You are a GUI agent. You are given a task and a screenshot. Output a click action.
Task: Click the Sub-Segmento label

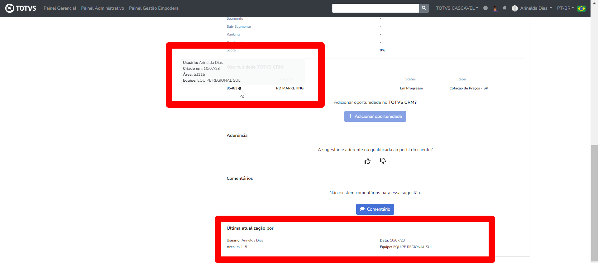pos(239,26)
